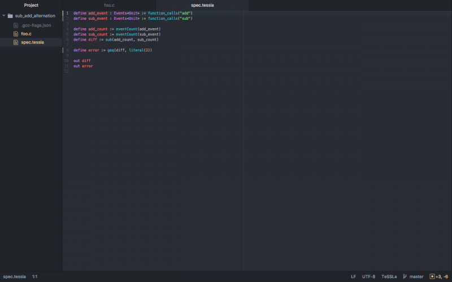Open go-to-line via 1:1 cursor position
452x282 pixels.
(35, 276)
